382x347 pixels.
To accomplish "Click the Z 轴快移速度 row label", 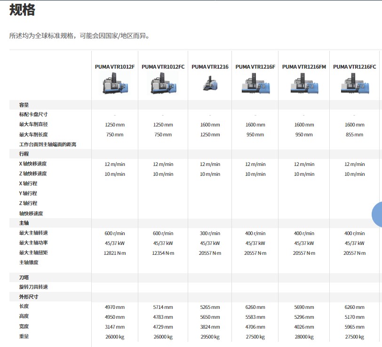I will (33, 174).
